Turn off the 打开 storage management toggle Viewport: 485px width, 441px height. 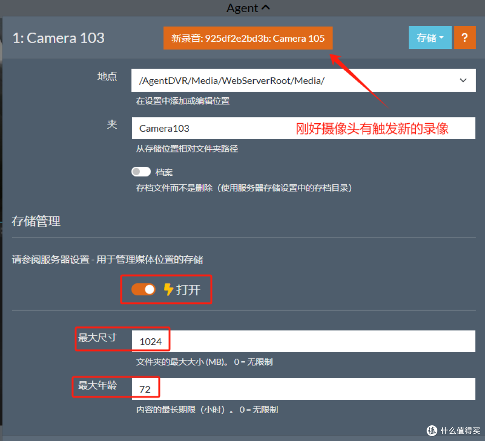(x=143, y=289)
